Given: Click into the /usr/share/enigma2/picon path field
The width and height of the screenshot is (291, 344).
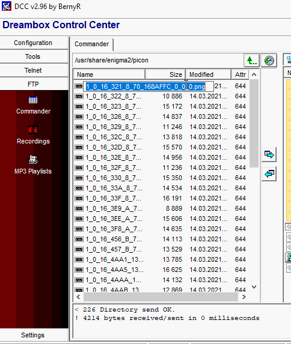Looking at the screenshot, I should click(x=158, y=60).
